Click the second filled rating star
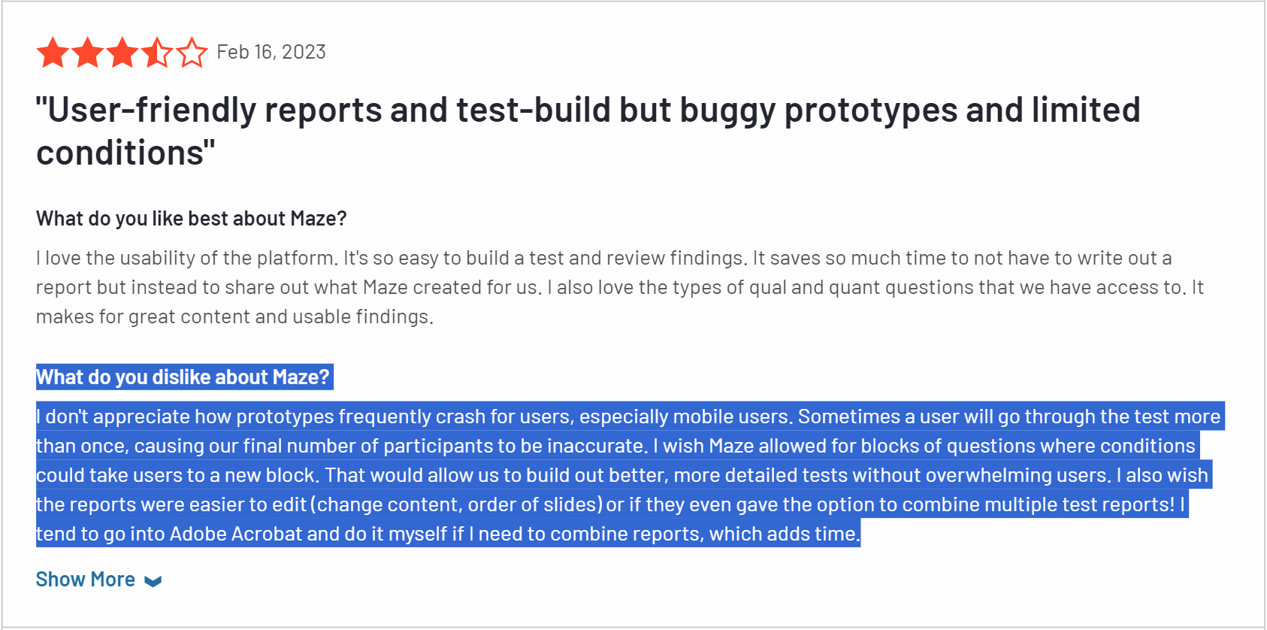Screen dimensions: 1267x630 tap(88, 53)
